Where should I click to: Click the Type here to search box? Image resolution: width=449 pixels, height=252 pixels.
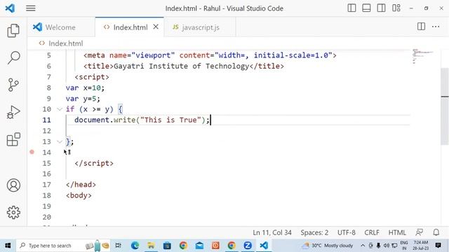(x=63, y=246)
